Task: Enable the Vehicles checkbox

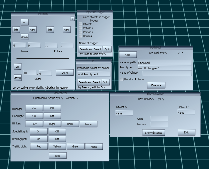Action: click(x=80, y=28)
